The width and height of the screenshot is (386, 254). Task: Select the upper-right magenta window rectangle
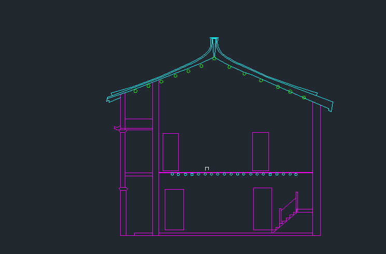261,151
